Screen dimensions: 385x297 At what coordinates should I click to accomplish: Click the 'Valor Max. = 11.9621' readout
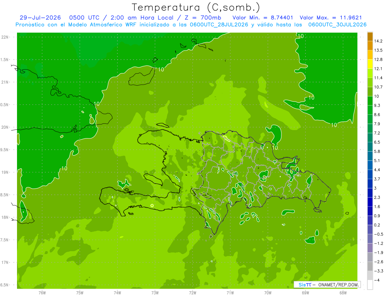coord(331,18)
